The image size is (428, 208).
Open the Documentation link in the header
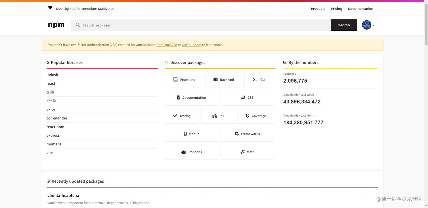pos(360,9)
